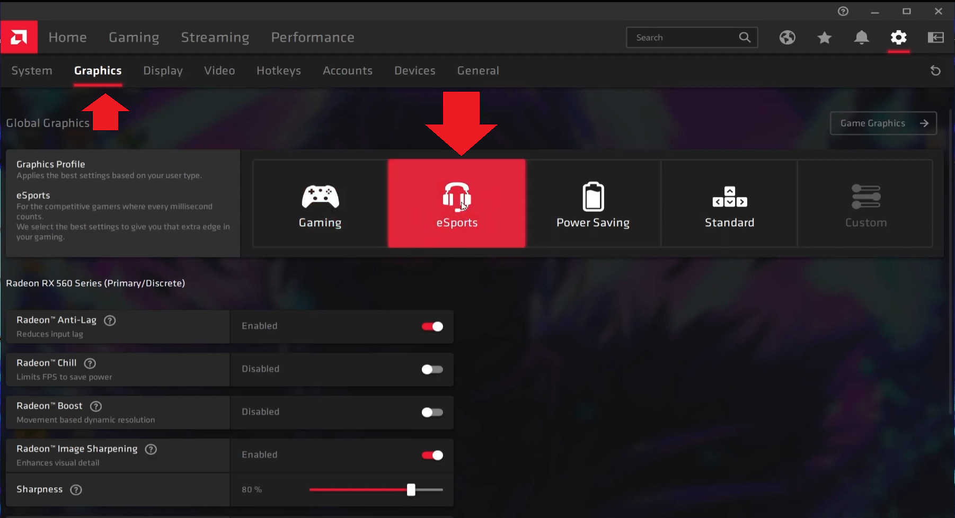Click the 80 % sharpness value
The image size is (955, 518).
pyautogui.click(x=252, y=490)
